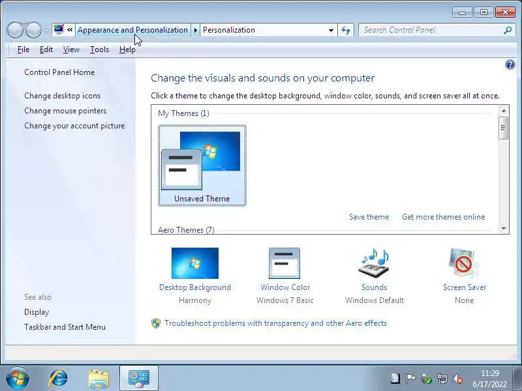Click the leftmost system tray icon
The height and width of the screenshot is (391, 522).
coord(395,379)
